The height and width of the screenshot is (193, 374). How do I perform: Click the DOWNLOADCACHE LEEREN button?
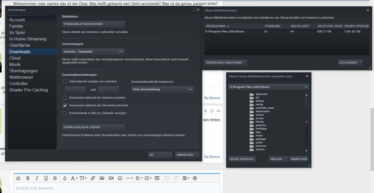[x=93, y=127]
